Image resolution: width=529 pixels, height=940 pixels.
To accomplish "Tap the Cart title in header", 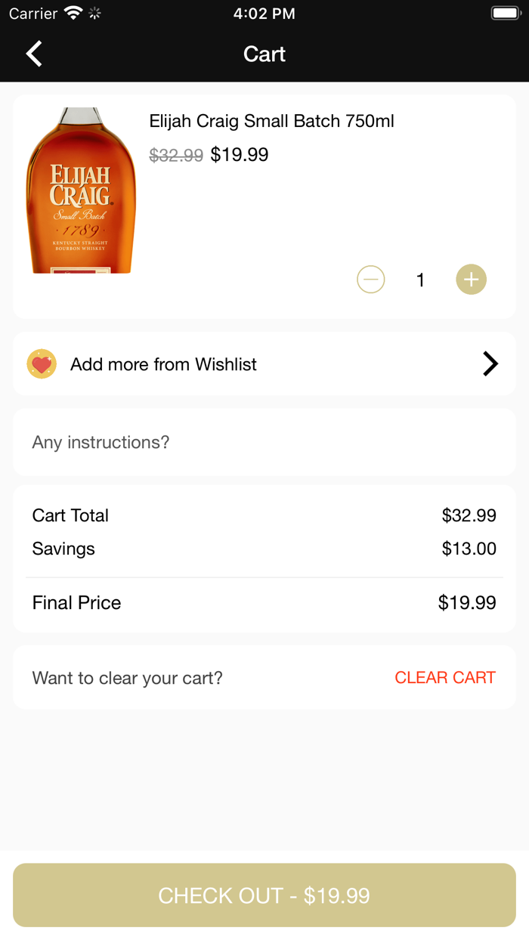I will [x=264, y=54].
